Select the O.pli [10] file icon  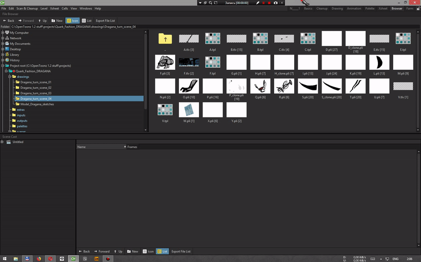(x=189, y=86)
